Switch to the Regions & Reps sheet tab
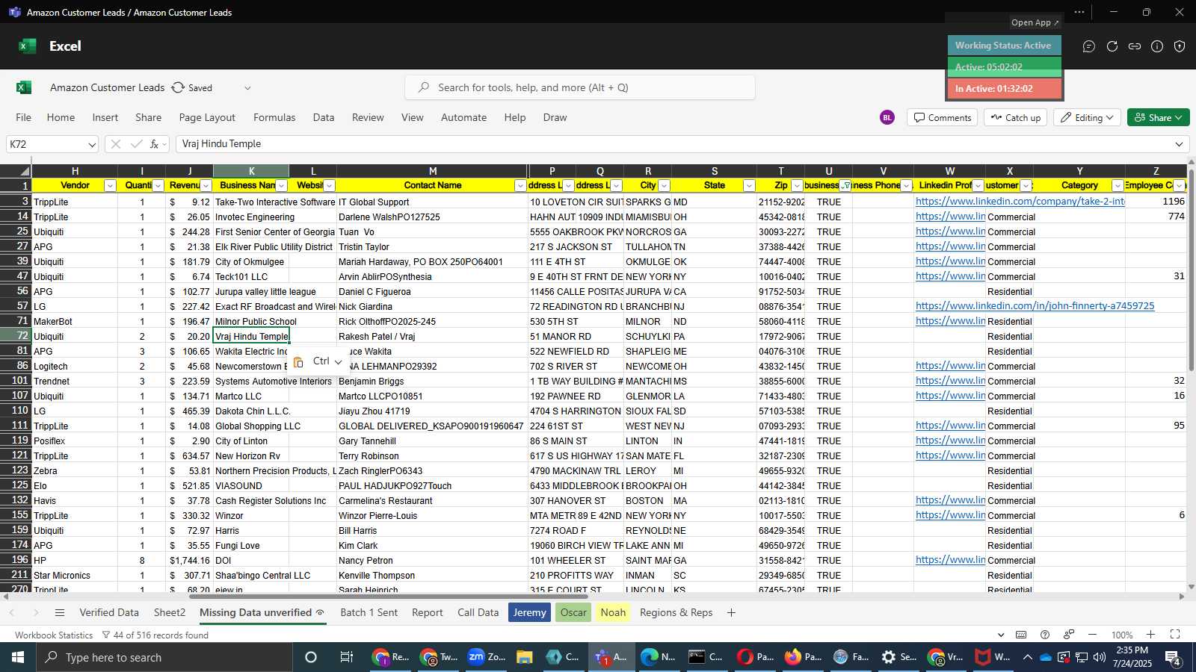Screen dimensions: 1196x672 pos(676,613)
